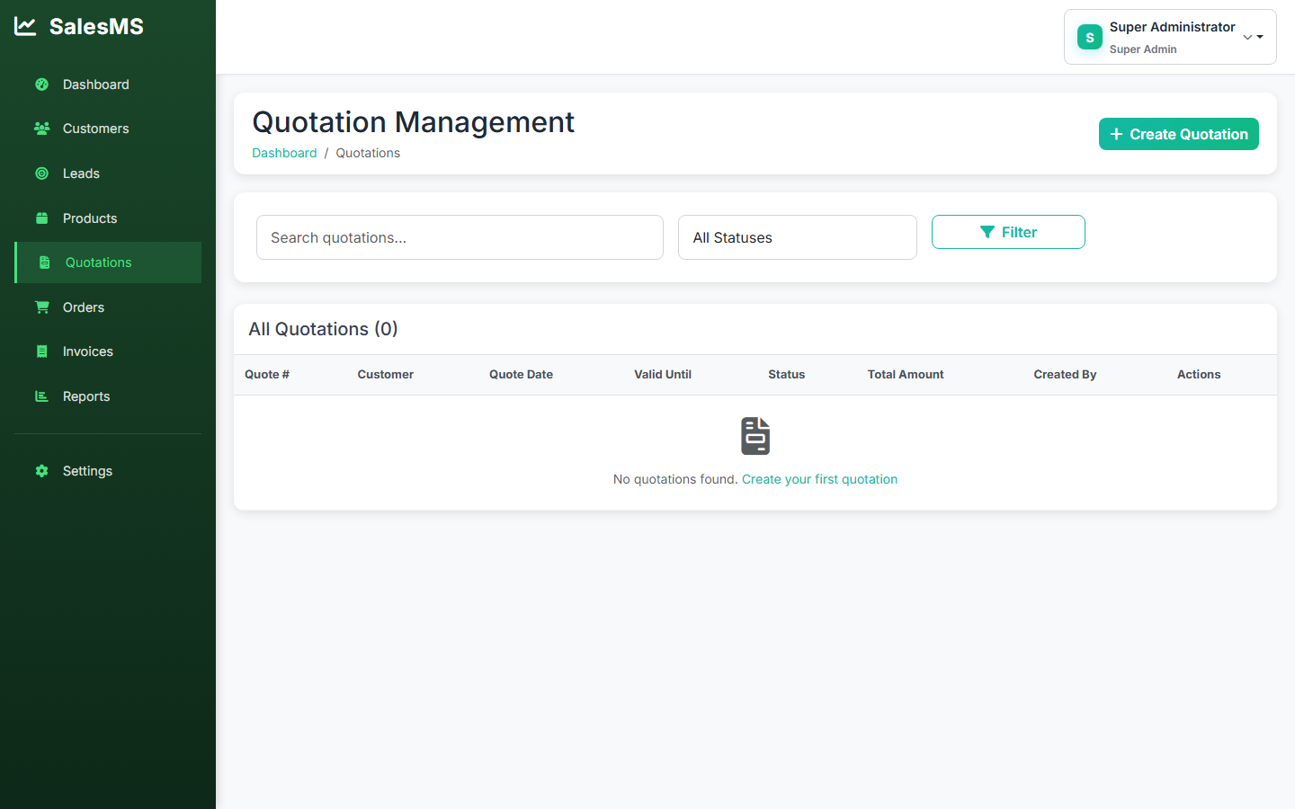1295x809 pixels.
Task: Click the Invoices receipt icon
Action: coord(41,351)
